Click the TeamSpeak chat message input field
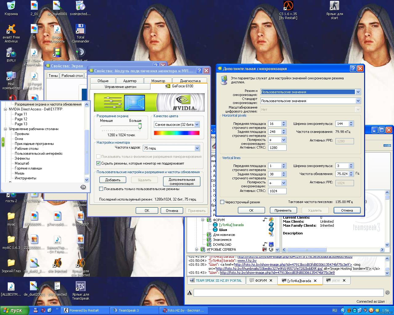394x315 pixels. [x=288, y=293]
